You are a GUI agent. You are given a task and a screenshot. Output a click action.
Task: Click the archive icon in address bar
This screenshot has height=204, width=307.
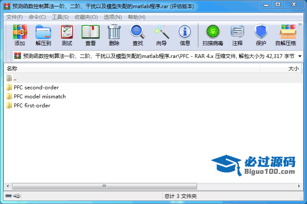(x=18, y=56)
